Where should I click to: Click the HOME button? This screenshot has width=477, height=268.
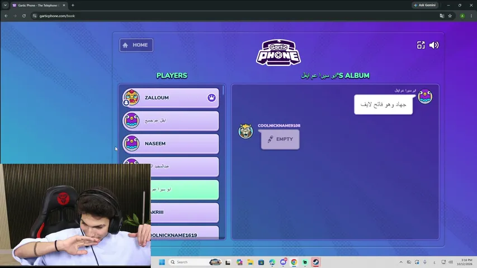click(x=136, y=45)
